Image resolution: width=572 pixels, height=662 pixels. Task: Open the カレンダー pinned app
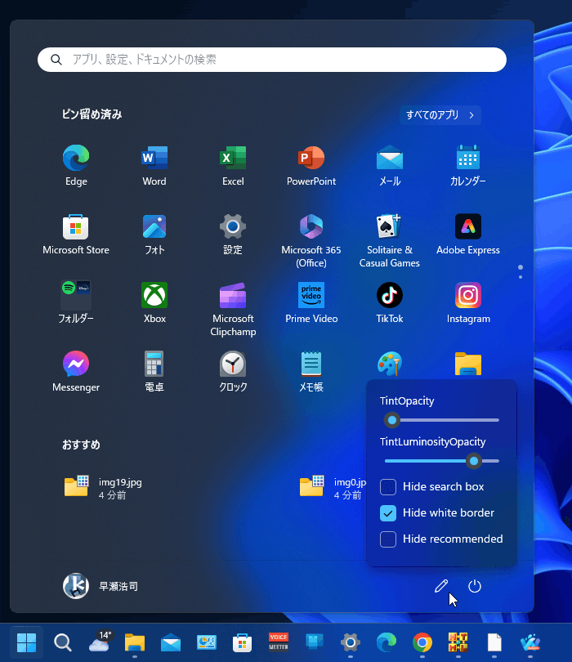click(467, 165)
